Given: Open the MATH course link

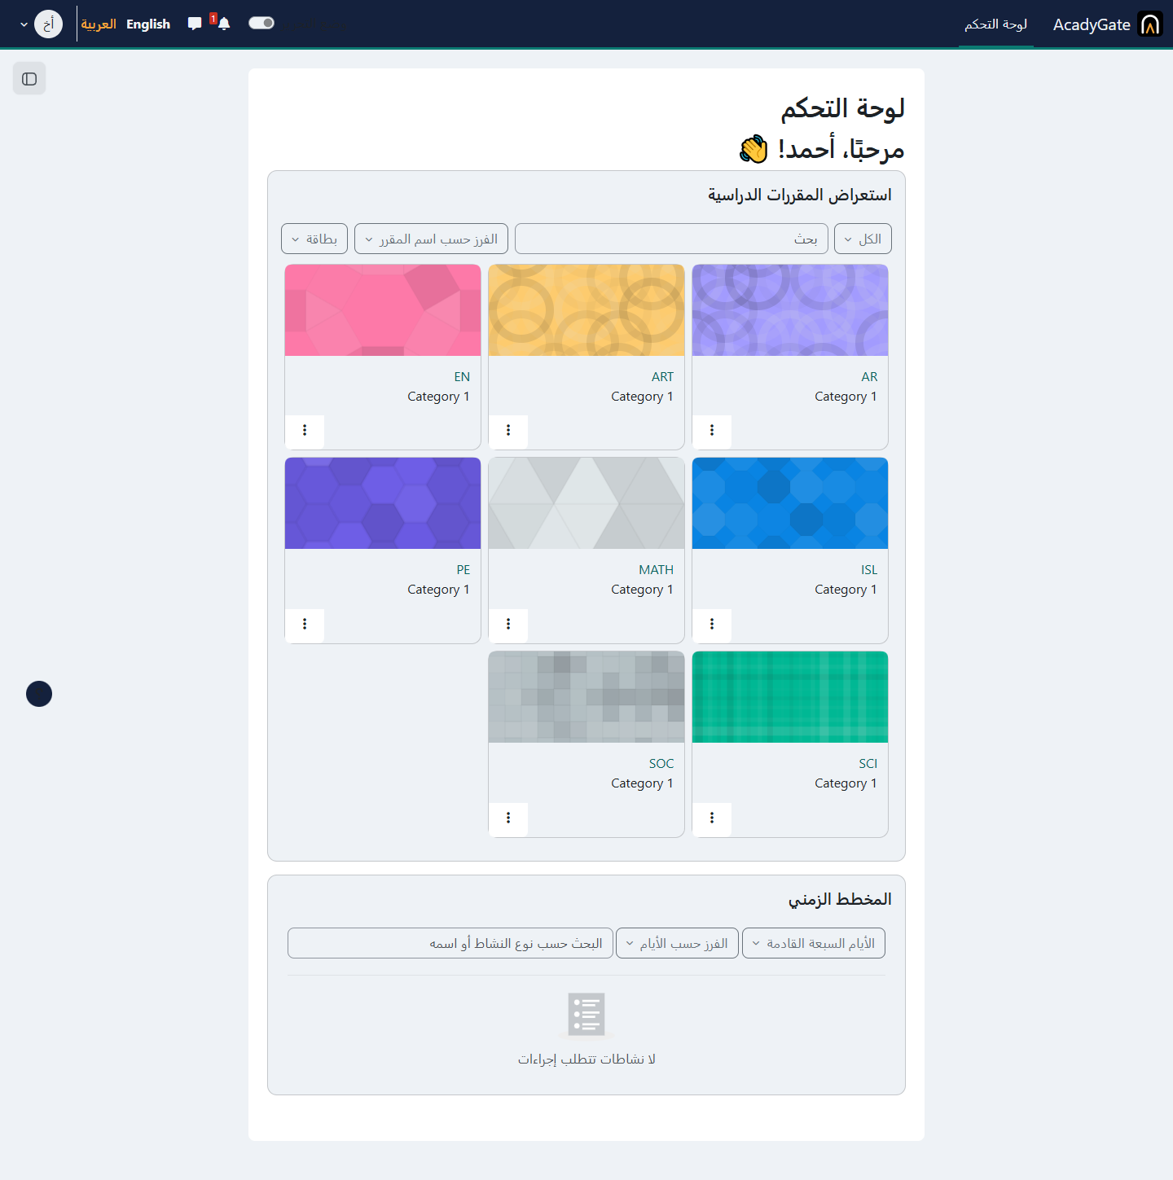Looking at the screenshot, I should (x=656, y=570).
